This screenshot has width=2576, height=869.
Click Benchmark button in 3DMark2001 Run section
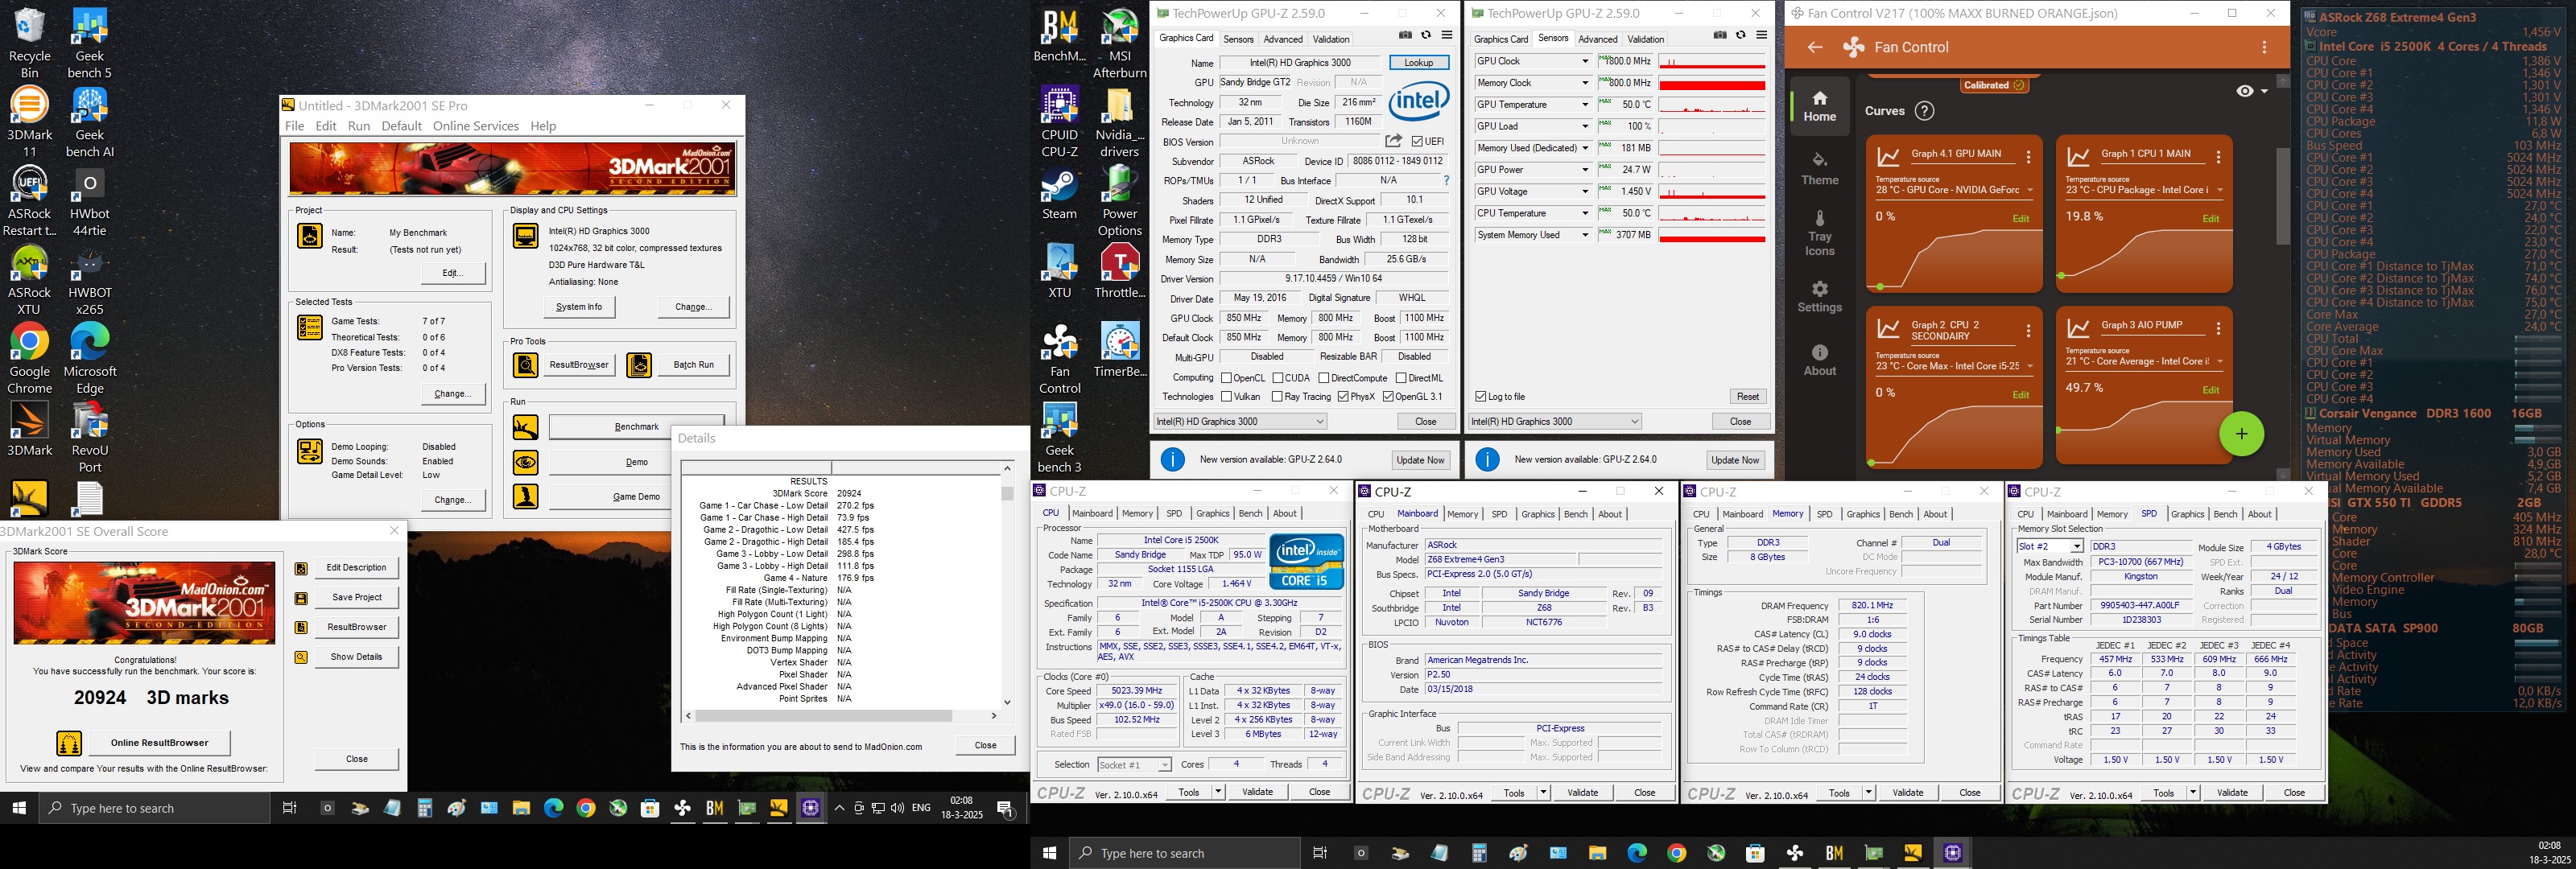pyautogui.click(x=636, y=427)
